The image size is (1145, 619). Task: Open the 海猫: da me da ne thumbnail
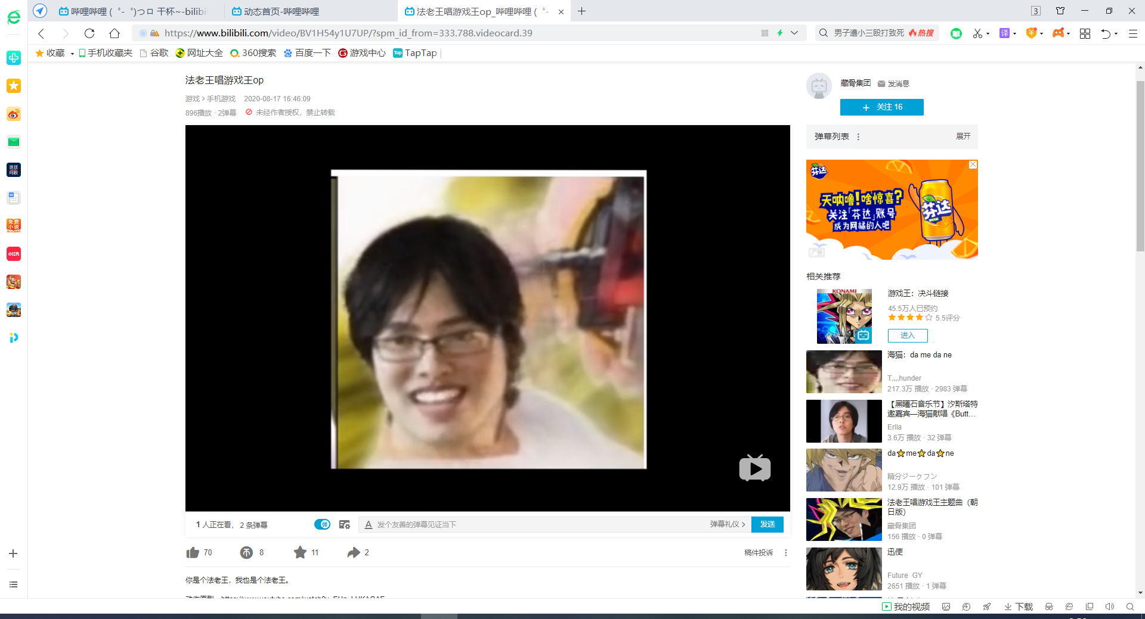pyautogui.click(x=844, y=372)
